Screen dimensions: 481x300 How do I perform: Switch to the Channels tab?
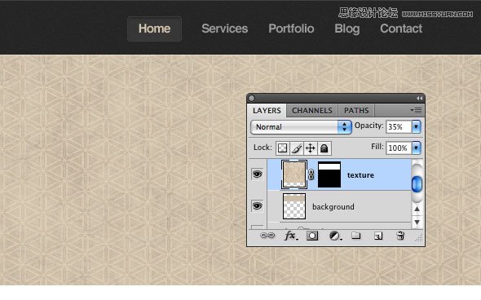[x=312, y=110]
